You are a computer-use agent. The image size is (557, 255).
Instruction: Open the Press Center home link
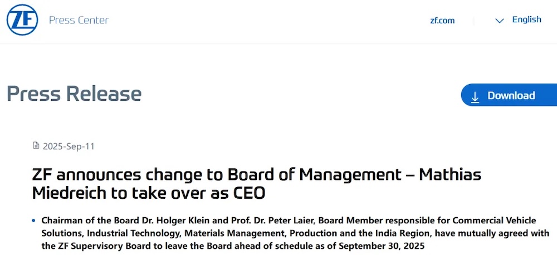click(x=79, y=21)
